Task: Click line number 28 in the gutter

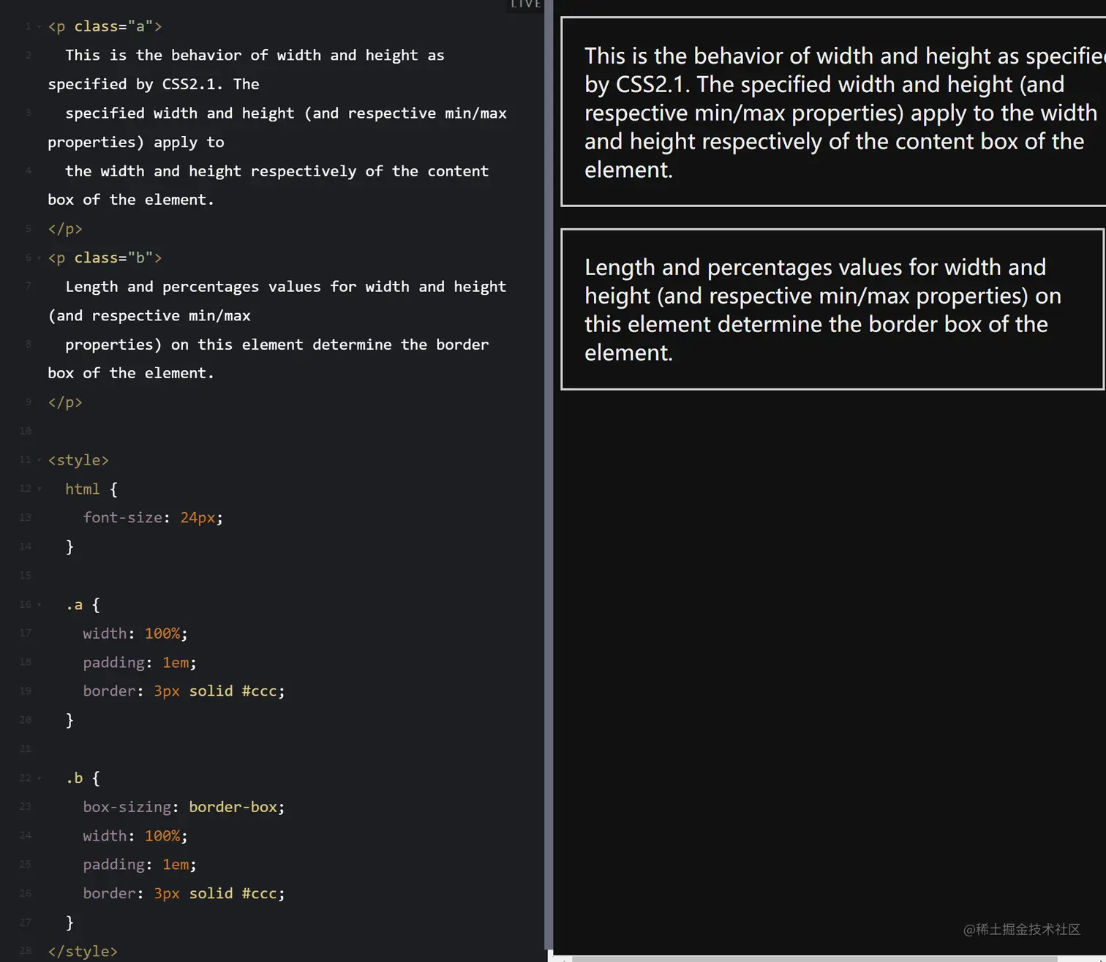Action: (x=26, y=951)
